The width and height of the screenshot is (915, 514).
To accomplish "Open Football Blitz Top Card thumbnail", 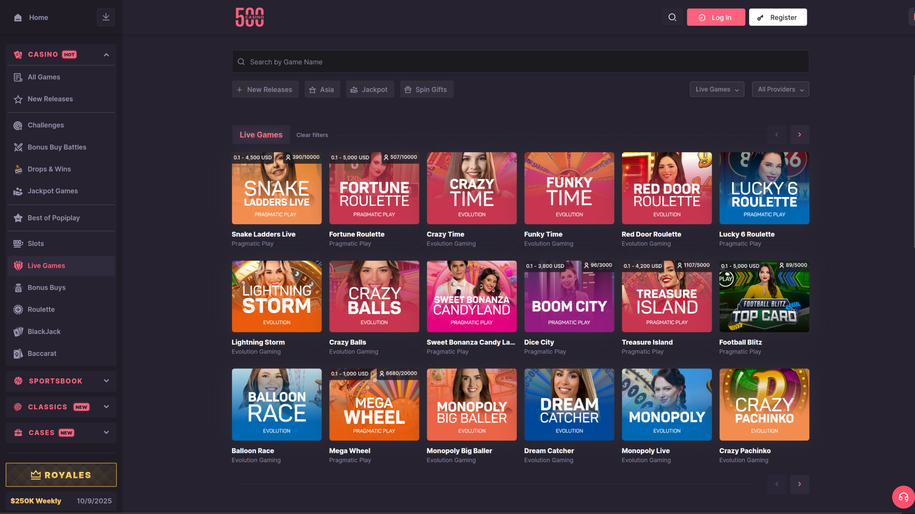I will point(764,296).
